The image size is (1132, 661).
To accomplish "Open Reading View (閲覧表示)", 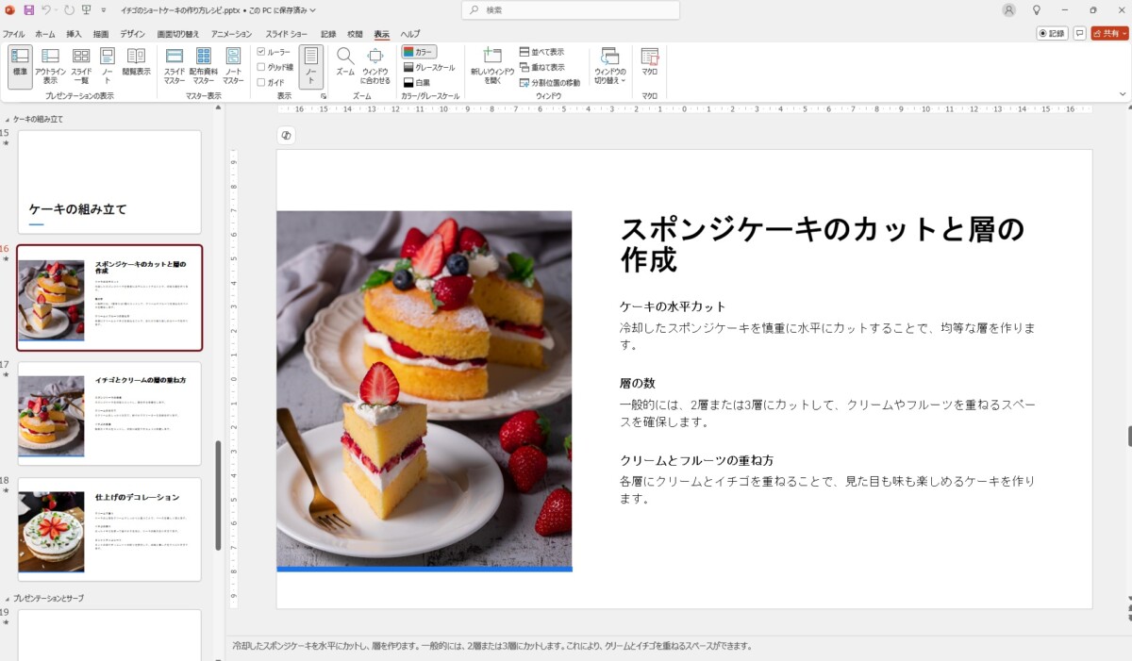I will (x=136, y=62).
